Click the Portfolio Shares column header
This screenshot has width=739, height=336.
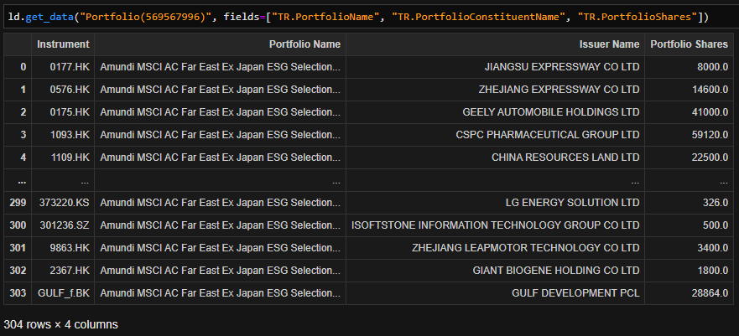tap(689, 44)
